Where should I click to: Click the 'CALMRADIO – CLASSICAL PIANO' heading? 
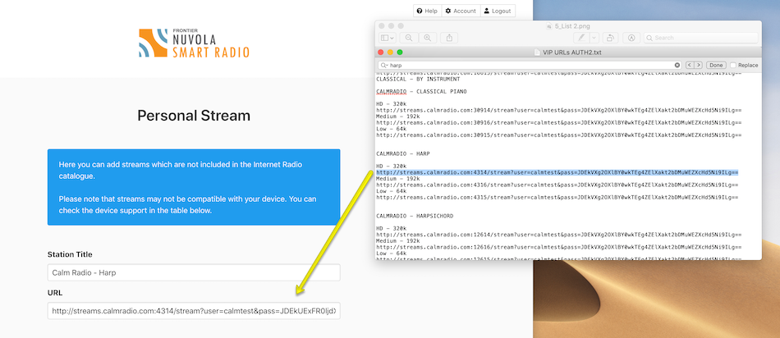click(421, 91)
